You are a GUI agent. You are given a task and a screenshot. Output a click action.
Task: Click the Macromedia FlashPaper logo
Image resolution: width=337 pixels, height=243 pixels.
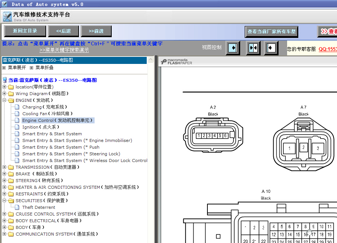coord(177,62)
